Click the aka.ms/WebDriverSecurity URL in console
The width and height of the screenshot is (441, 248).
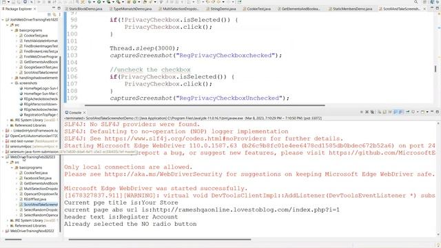[163, 174]
